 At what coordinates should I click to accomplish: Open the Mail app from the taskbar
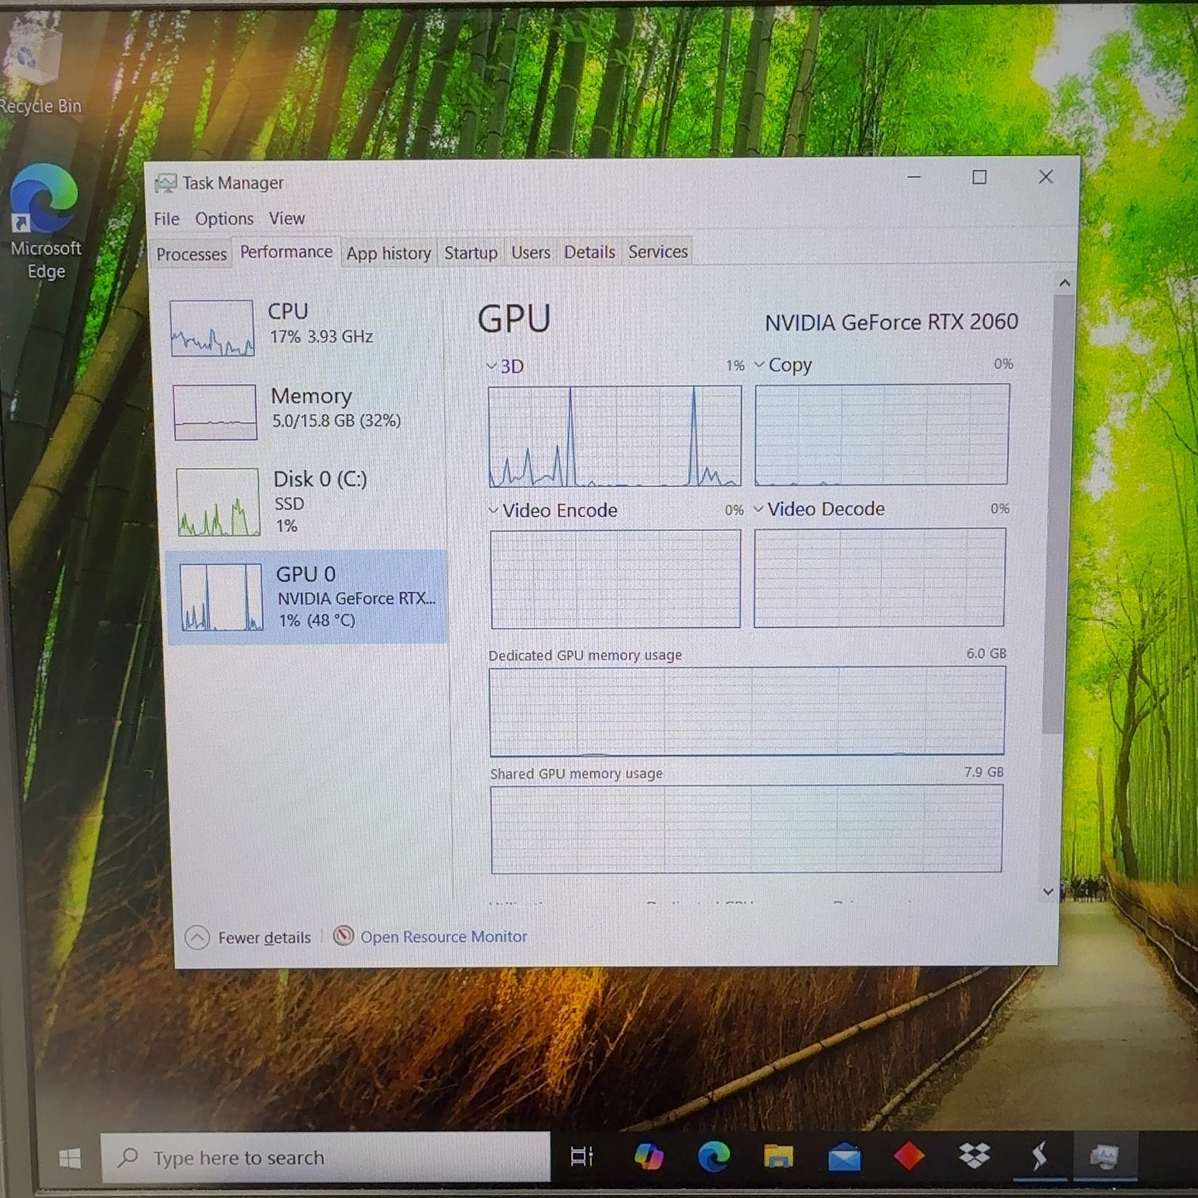tap(843, 1156)
